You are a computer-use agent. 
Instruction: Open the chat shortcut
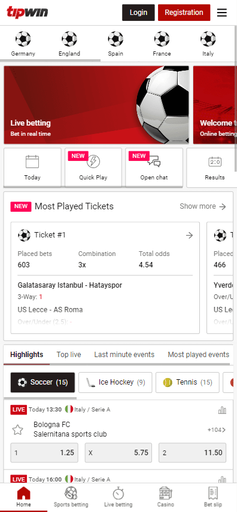(x=154, y=167)
